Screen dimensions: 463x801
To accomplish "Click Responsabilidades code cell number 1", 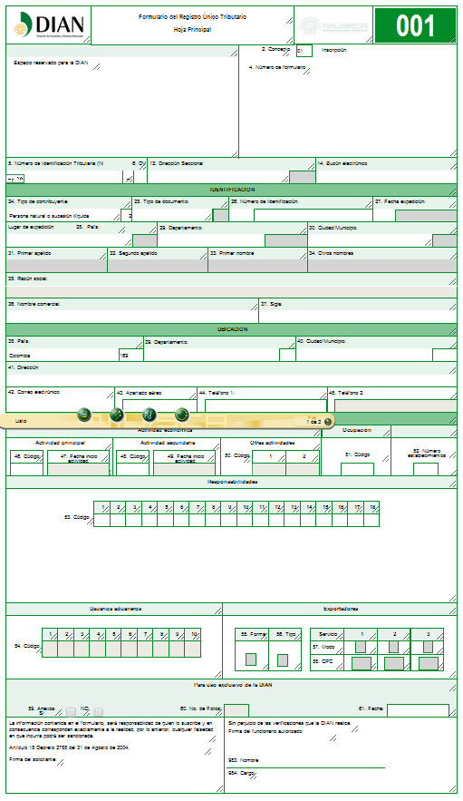I will point(102,520).
